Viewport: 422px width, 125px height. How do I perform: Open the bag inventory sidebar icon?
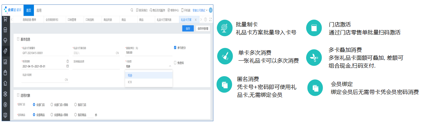point(5,73)
